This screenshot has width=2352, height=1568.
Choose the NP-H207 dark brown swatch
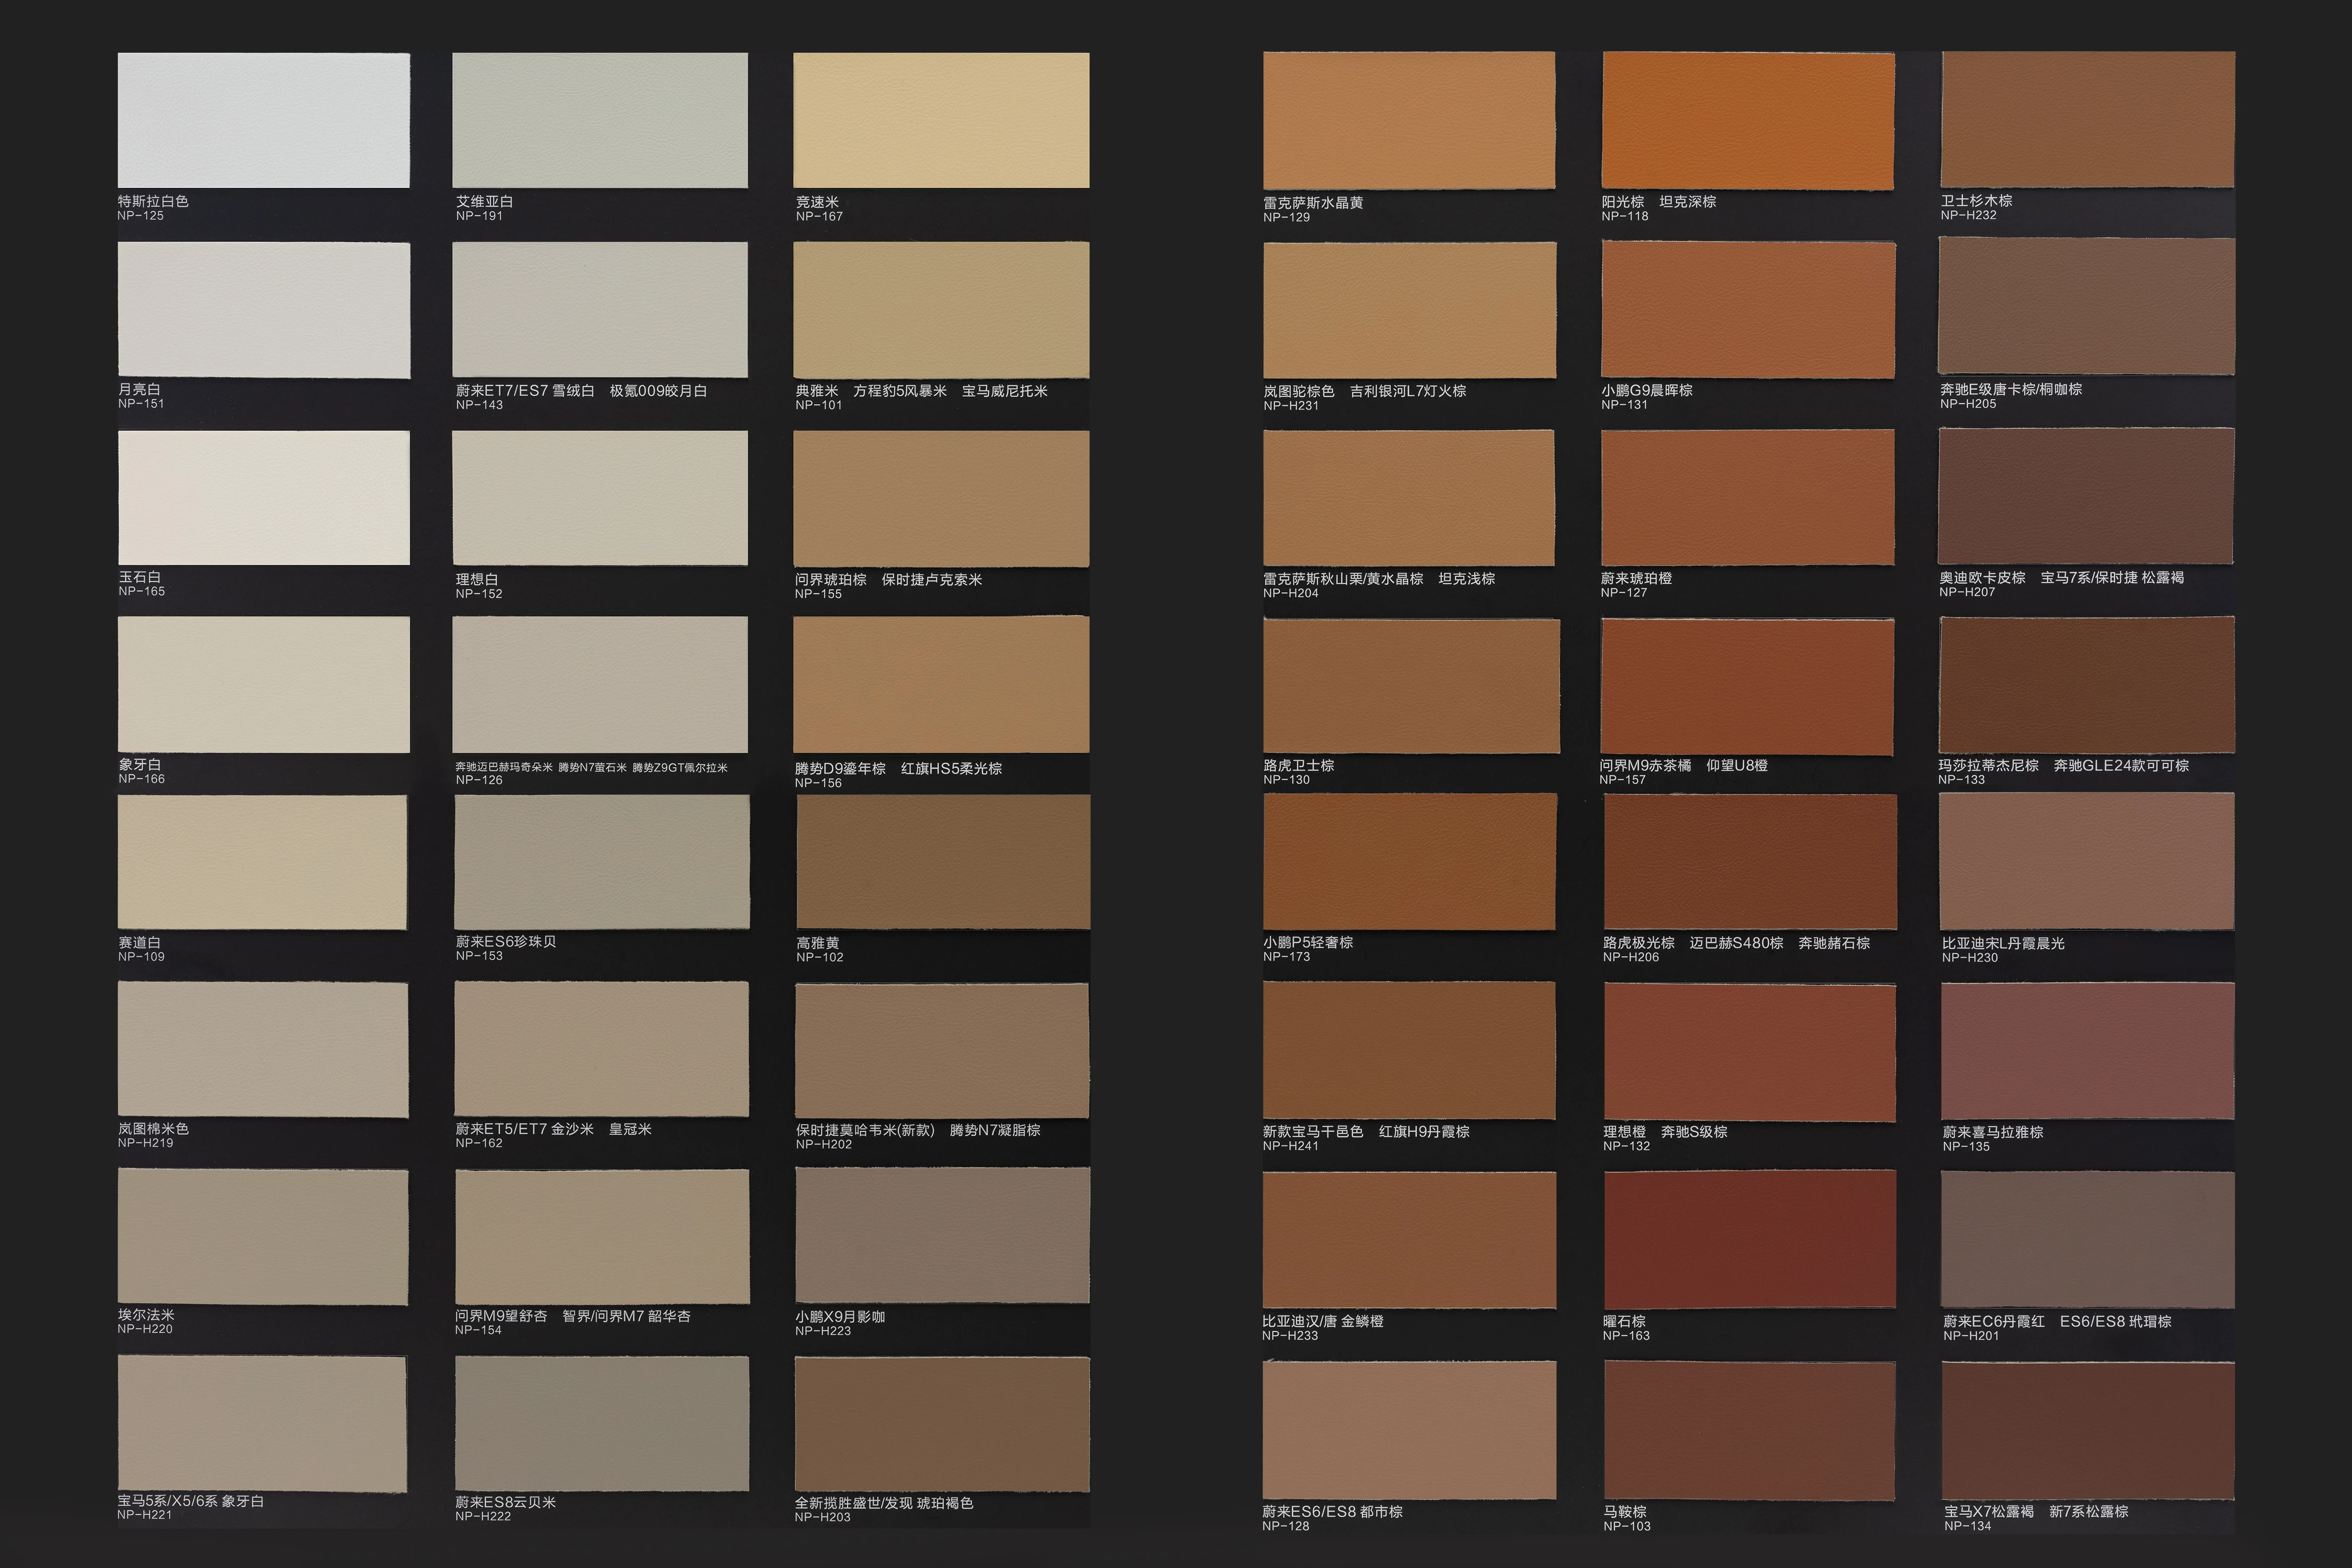click(x=2086, y=496)
